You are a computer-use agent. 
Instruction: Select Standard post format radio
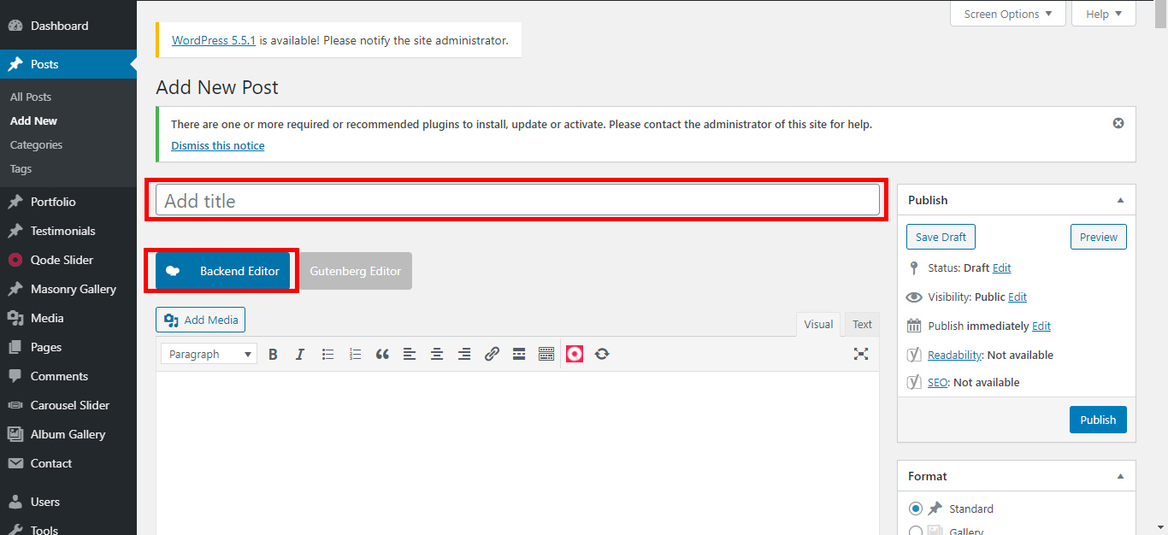click(x=916, y=509)
